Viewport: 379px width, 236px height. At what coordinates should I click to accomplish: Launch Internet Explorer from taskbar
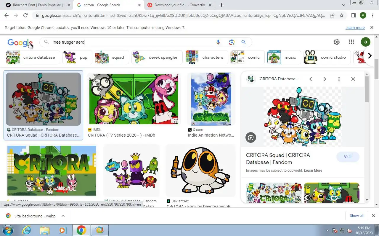pyautogui.click(x=26, y=230)
